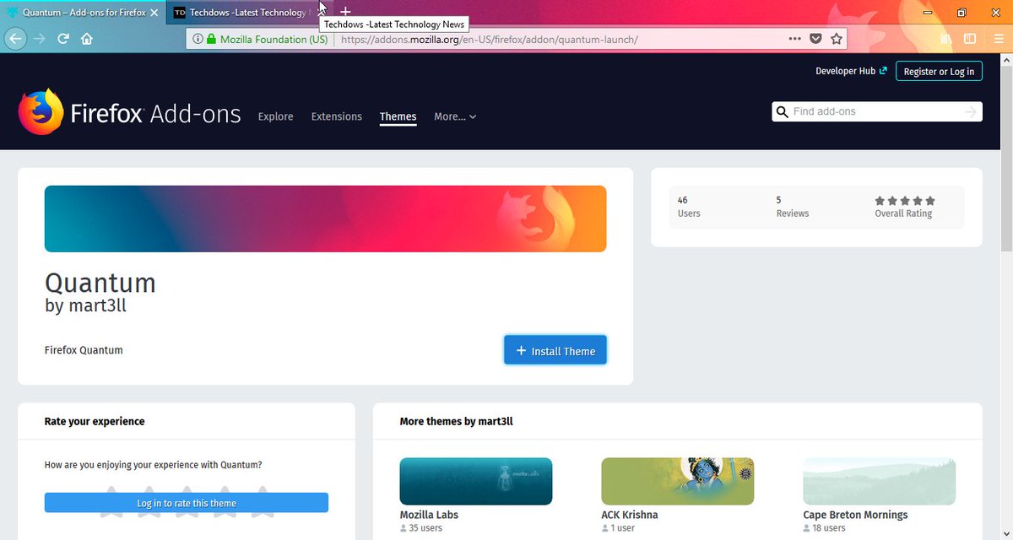Image resolution: width=1013 pixels, height=540 pixels.
Task: Go back using the browser back arrow
Action: pos(14,39)
